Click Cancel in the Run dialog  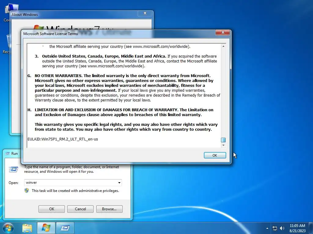(80, 209)
